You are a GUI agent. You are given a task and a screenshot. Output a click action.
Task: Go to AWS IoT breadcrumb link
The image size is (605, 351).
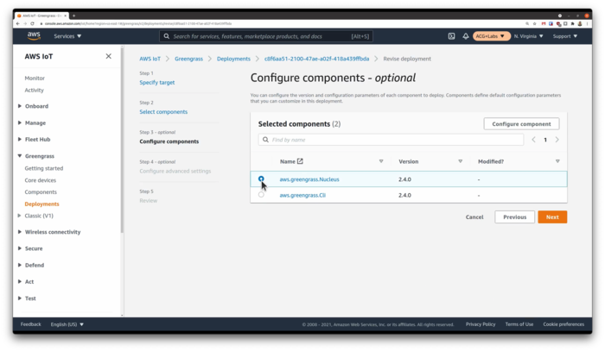150,59
